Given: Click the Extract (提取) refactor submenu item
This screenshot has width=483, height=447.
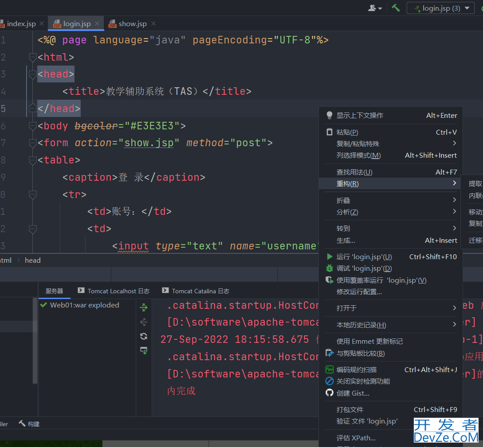Looking at the screenshot, I should pyautogui.click(x=475, y=184).
